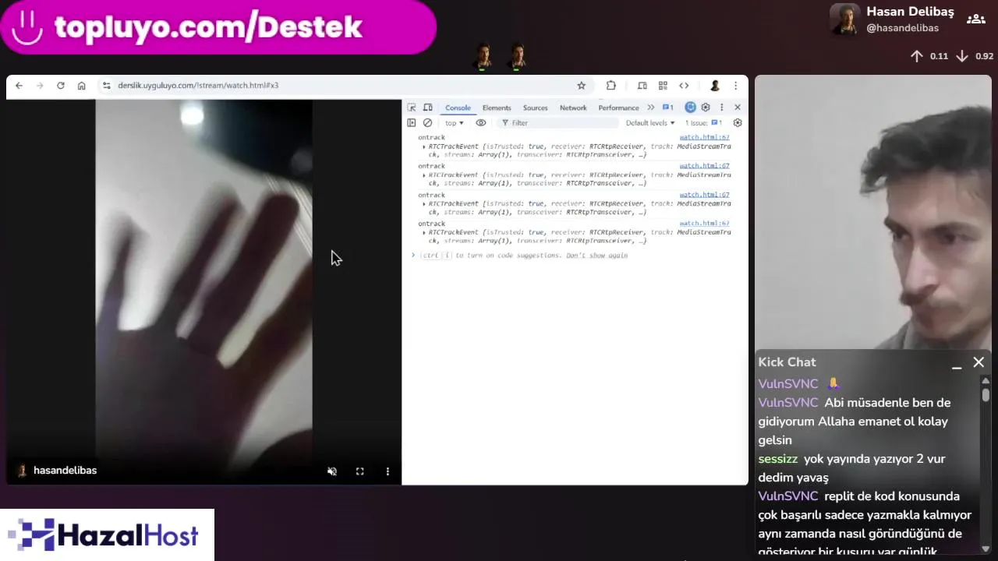Viewport: 998px width, 561px height.
Task: Click the address bar URL
Action: pos(198,86)
